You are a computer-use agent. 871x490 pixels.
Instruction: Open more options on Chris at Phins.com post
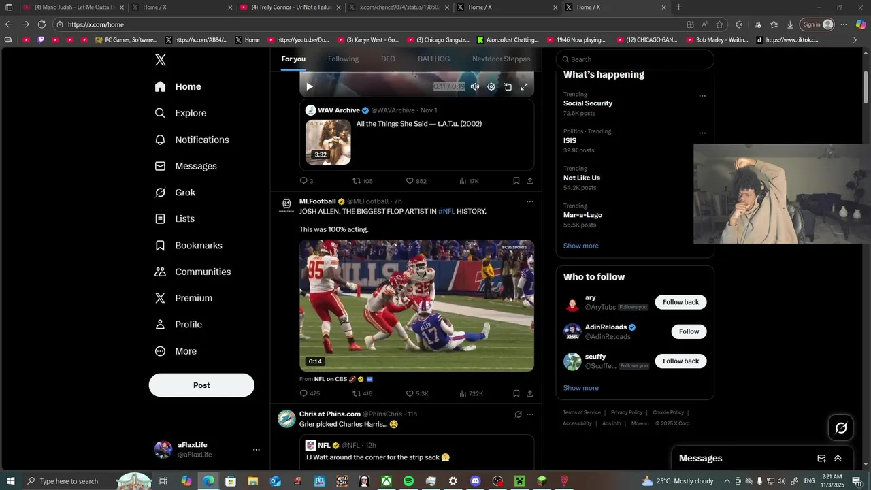pyautogui.click(x=529, y=414)
